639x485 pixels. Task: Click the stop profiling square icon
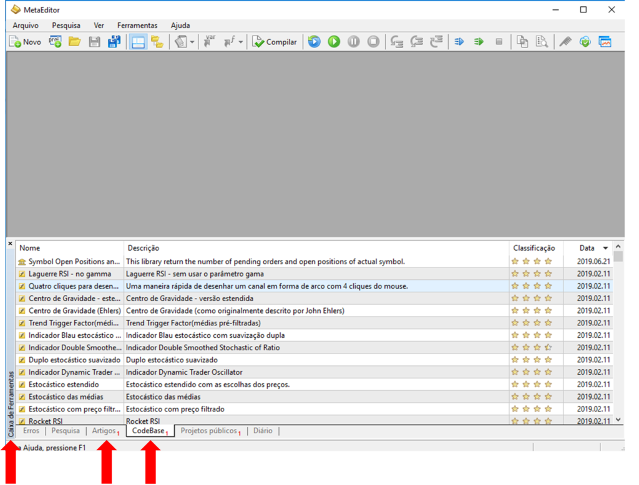pos(499,42)
